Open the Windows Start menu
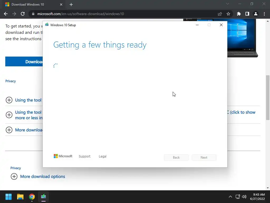This screenshot has height=203, width=270. (8, 197)
